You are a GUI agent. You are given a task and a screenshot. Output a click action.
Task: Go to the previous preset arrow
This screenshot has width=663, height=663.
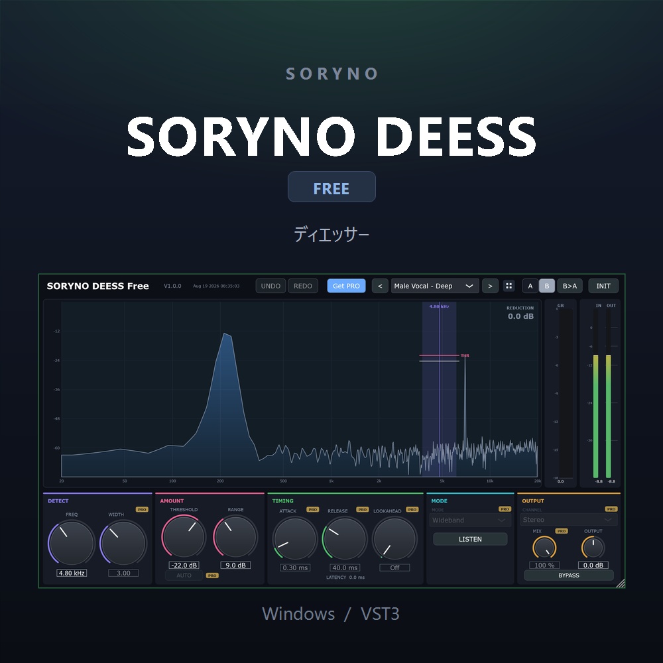point(380,286)
